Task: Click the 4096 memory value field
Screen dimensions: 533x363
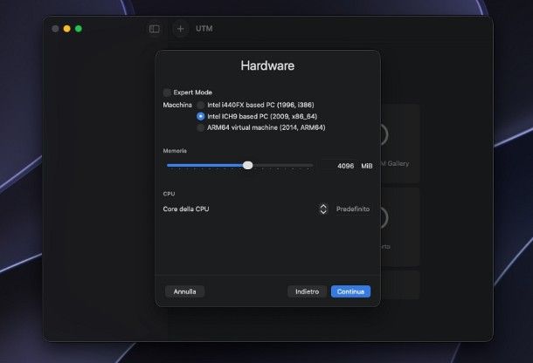Action: [x=338, y=166]
